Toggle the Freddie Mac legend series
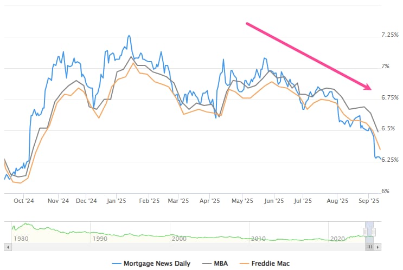This screenshot has height=270, width=403. point(265,264)
